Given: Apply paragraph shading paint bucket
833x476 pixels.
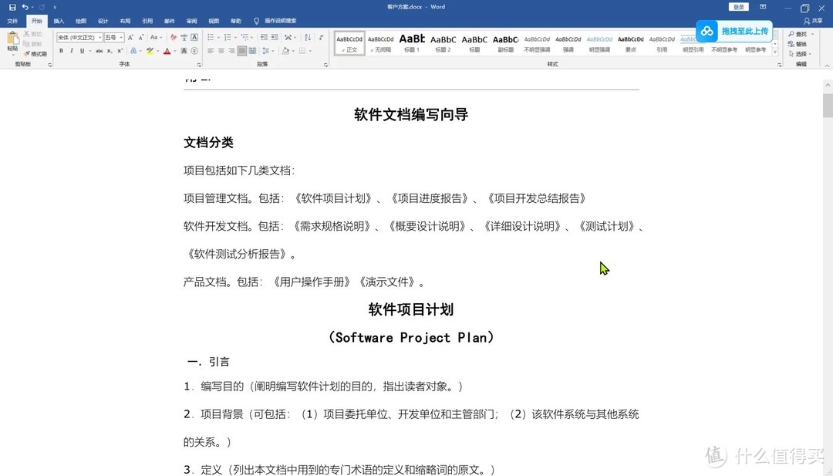Looking at the screenshot, I should (x=286, y=51).
